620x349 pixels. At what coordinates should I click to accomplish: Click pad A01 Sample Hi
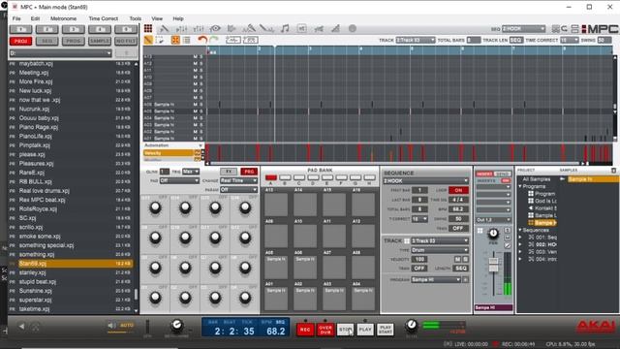pos(276,300)
